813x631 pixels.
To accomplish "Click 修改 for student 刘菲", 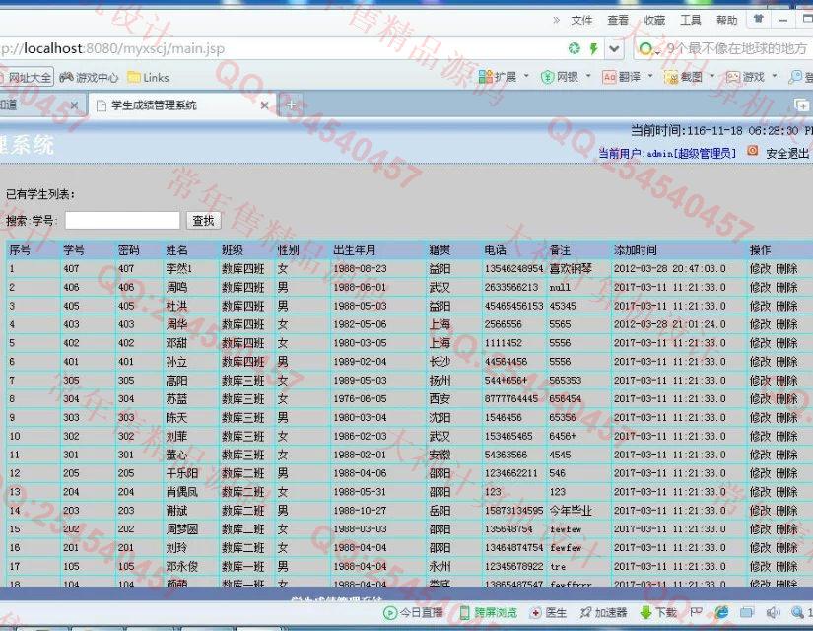I will pos(760,437).
